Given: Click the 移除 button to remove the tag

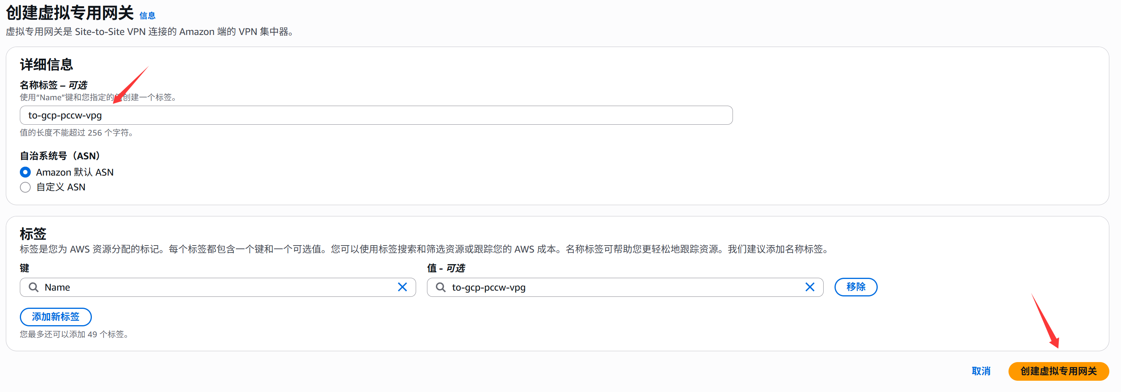Looking at the screenshot, I should tap(856, 287).
